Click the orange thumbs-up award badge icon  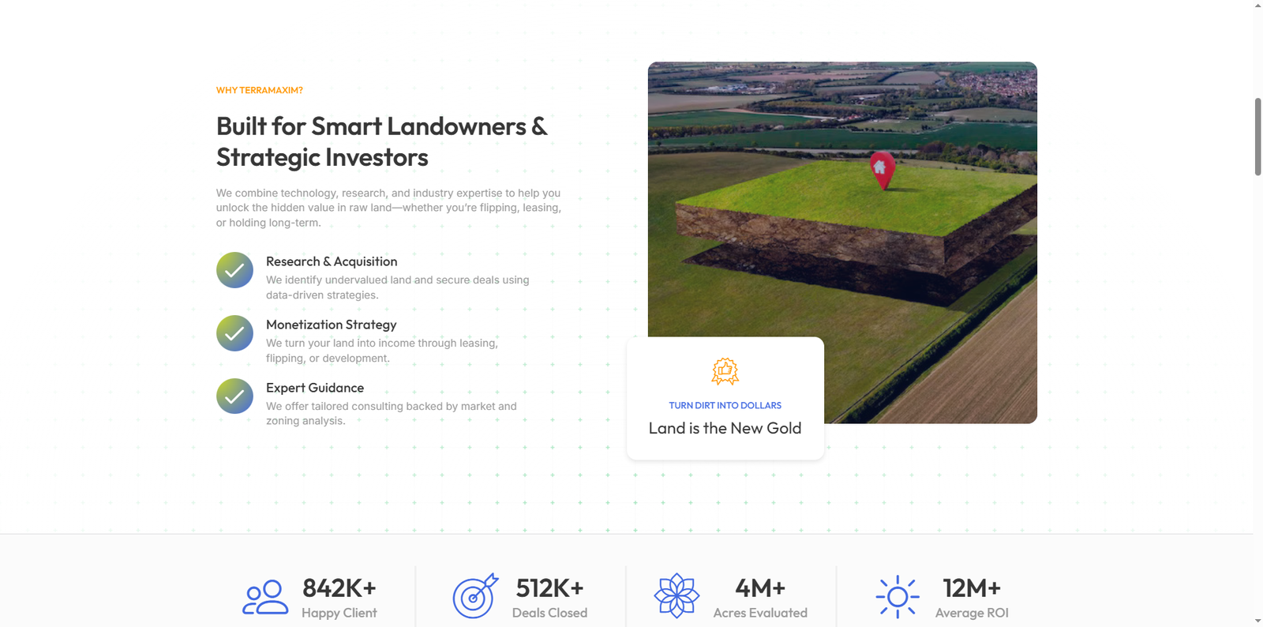[x=725, y=371]
